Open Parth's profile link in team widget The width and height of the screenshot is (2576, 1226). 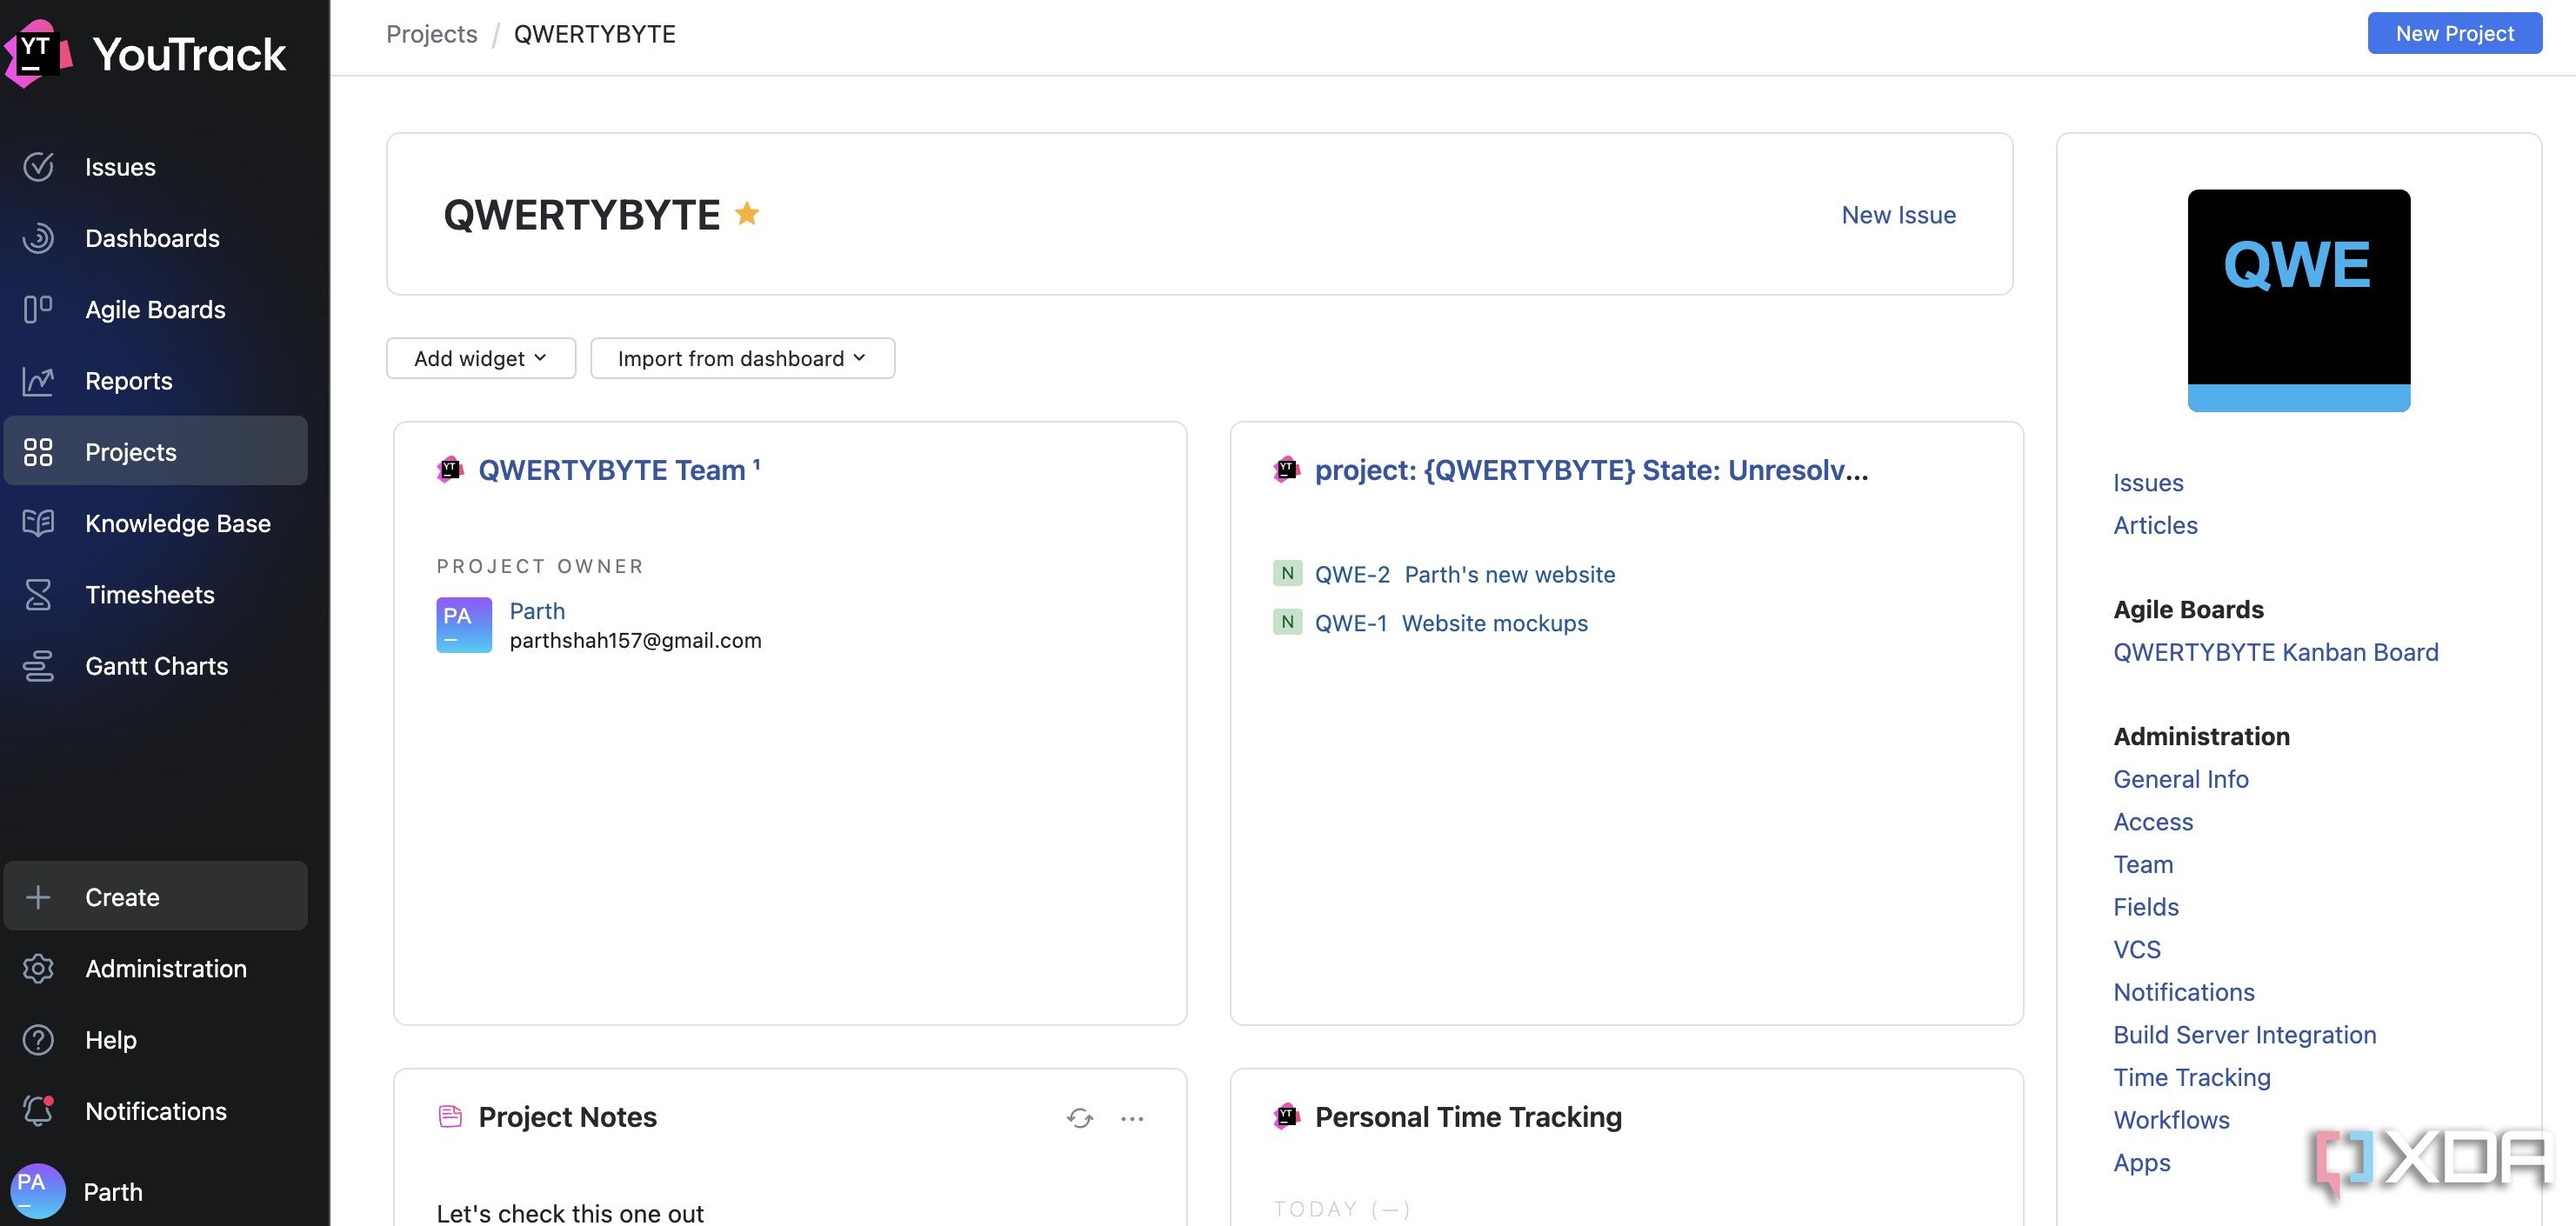(x=537, y=611)
